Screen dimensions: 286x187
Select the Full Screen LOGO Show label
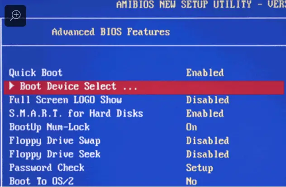pos(66,100)
